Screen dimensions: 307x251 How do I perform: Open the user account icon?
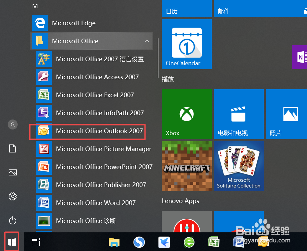pyautogui.click(x=13, y=125)
